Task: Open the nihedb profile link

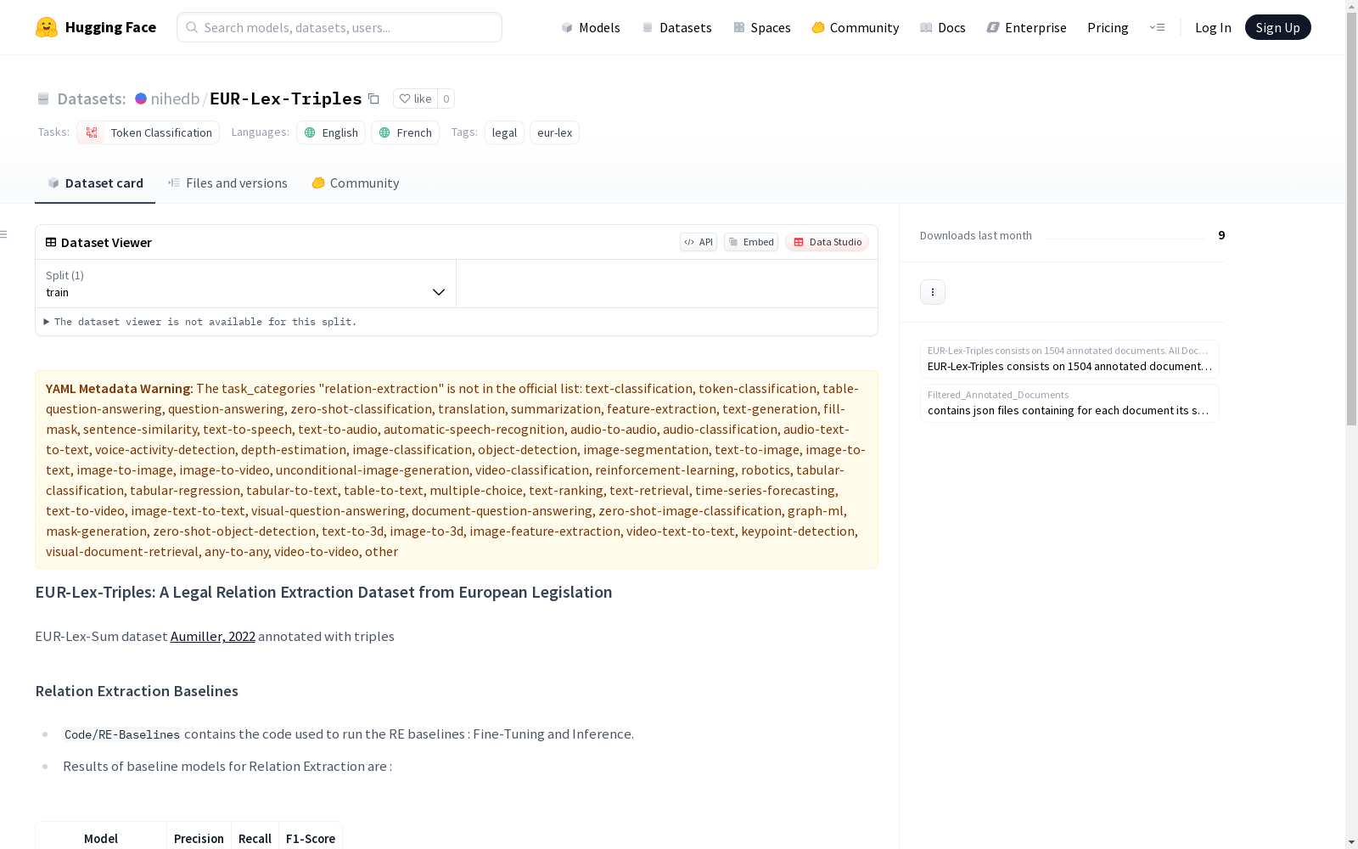Action: pyautogui.click(x=175, y=98)
